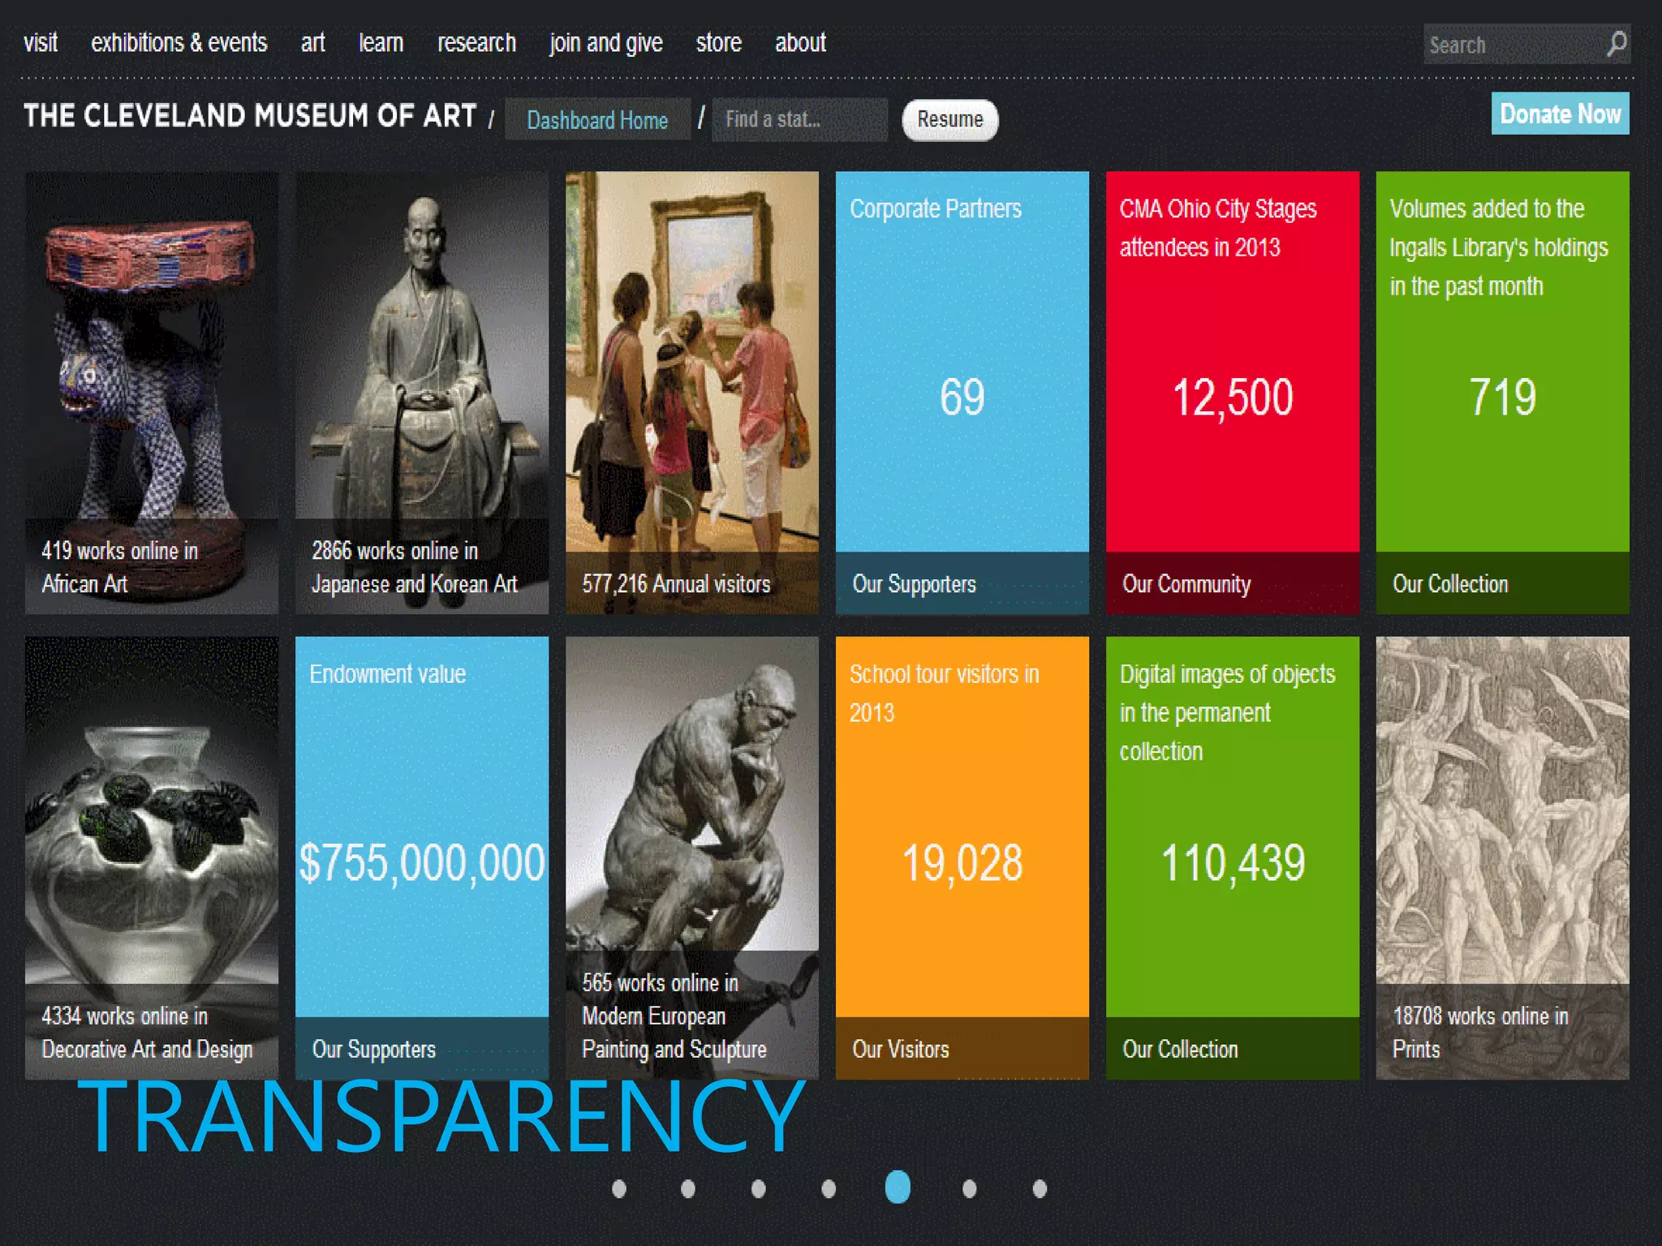
Task: Click Our Collection under Volumes added
Action: pos(1450,584)
